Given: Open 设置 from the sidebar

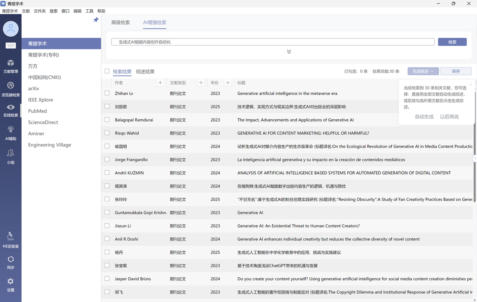Looking at the screenshot, I should click(x=11, y=285).
